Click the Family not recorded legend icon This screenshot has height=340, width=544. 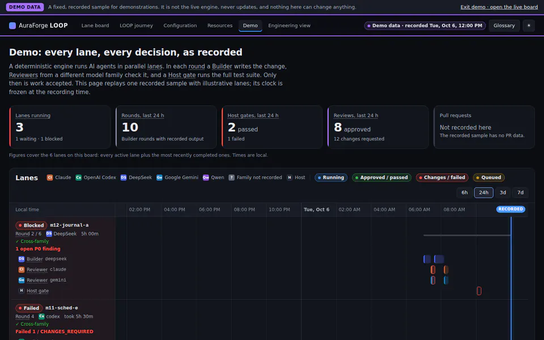click(231, 177)
